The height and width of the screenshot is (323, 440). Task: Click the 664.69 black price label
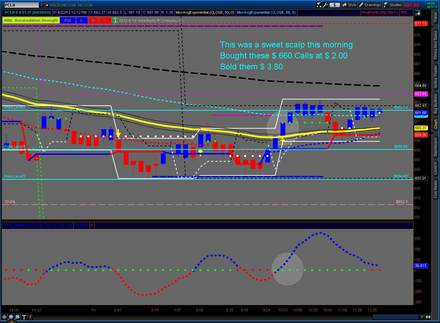pyautogui.click(x=421, y=86)
